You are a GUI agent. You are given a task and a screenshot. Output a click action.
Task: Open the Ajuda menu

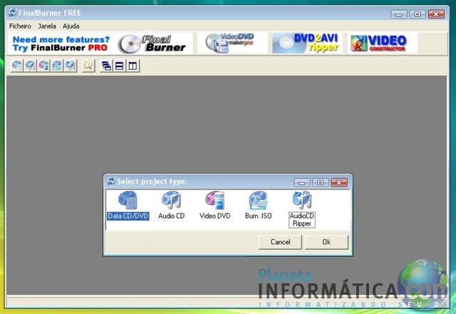click(71, 26)
